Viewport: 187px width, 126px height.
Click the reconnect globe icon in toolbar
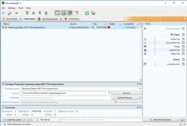click(93, 13)
